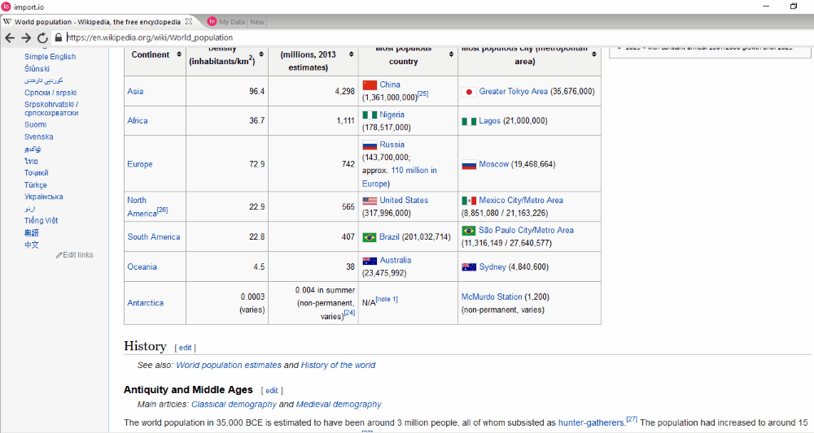
Task: Edit the Antiquity and Middle Ages section
Action: pos(272,391)
